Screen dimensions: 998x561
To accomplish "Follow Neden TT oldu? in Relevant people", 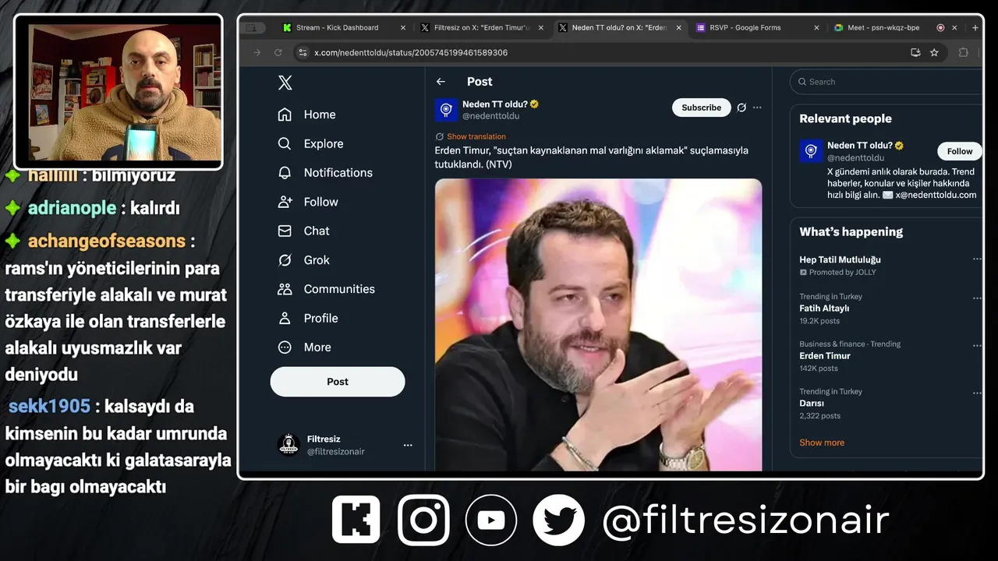I will (960, 151).
